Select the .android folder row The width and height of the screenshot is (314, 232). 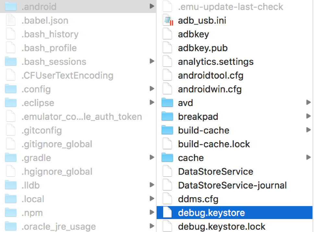[x=78, y=6]
